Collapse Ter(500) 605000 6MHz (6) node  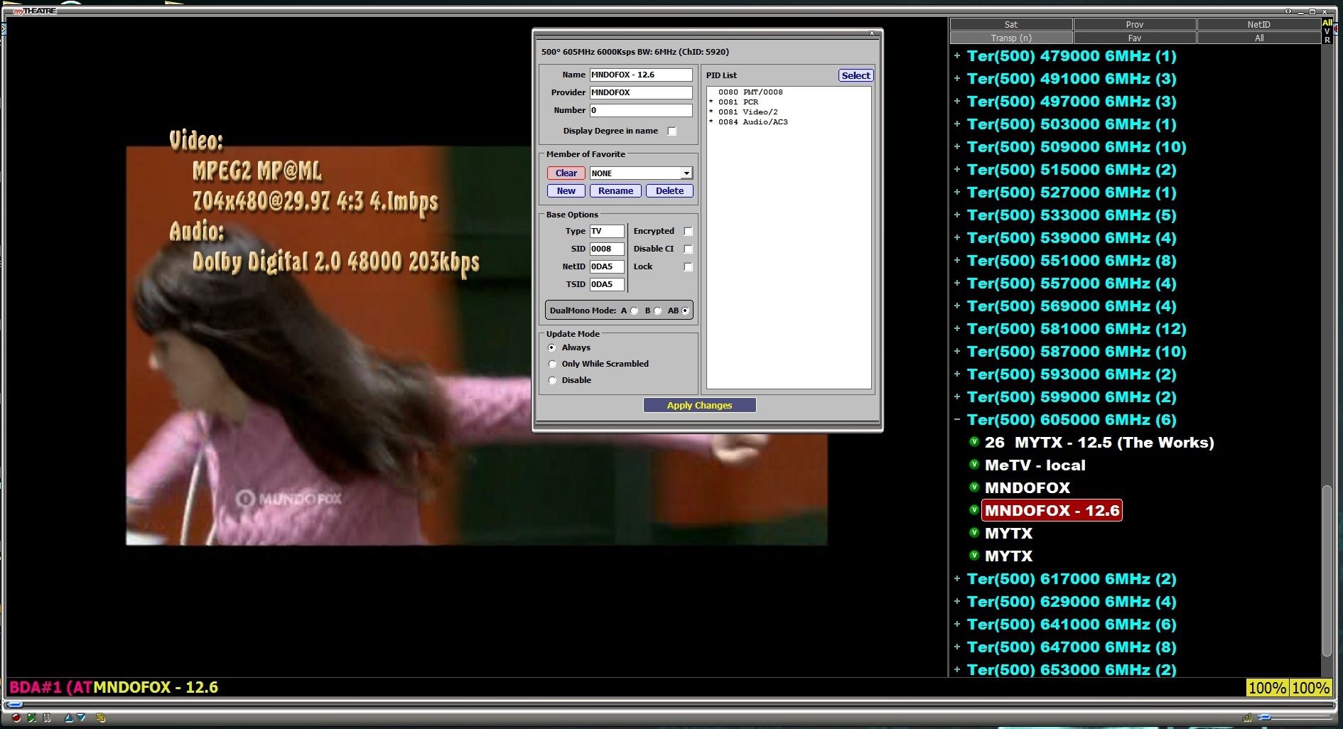point(957,419)
